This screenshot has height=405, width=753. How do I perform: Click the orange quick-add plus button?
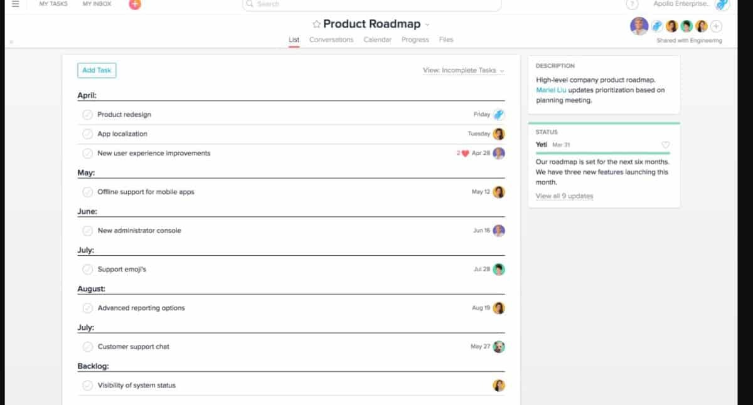tap(135, 4)
